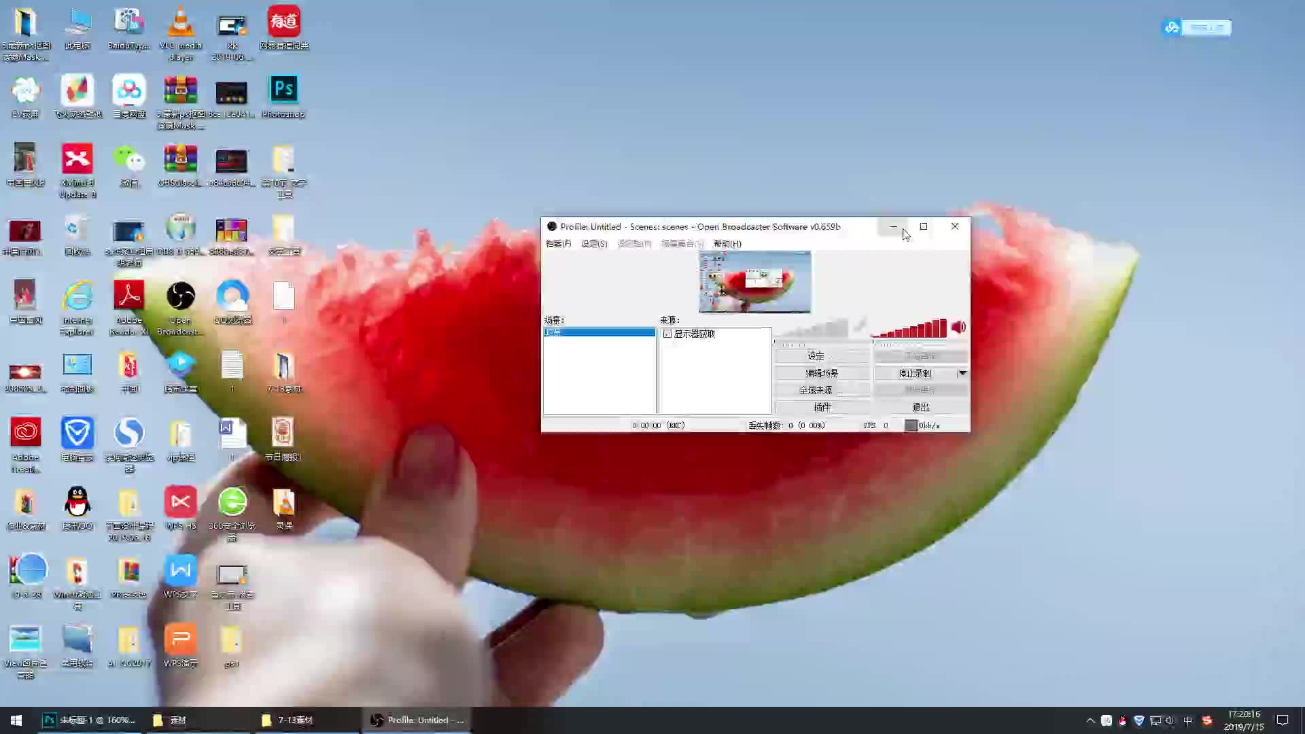Open the 网易有道词典 desktop icon

click(283, 29)
